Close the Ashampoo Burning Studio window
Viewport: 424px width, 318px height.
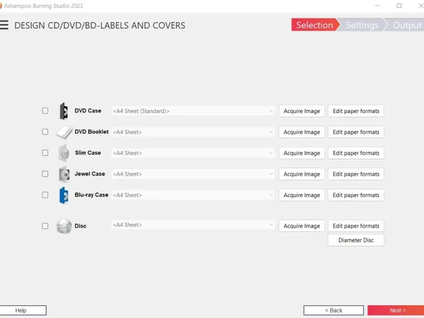point(421,6)
